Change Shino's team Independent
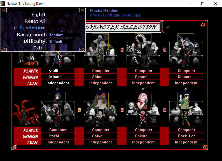The height and width of the screenshot is (161, 222). point(101,83)
